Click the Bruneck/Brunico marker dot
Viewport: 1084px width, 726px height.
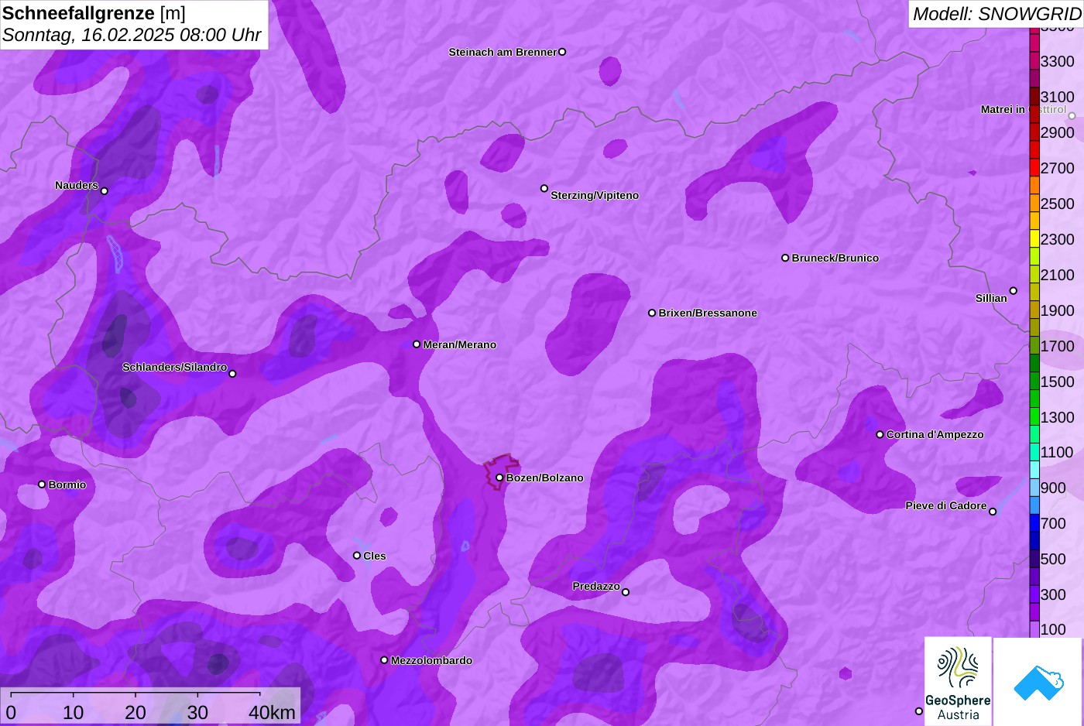tap(785, 258)
